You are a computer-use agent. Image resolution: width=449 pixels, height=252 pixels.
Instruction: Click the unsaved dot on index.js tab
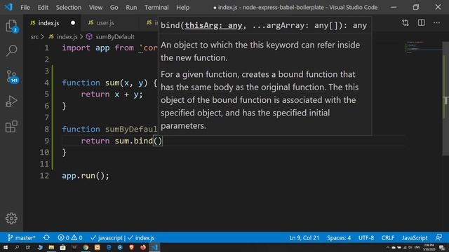(73, 23)
